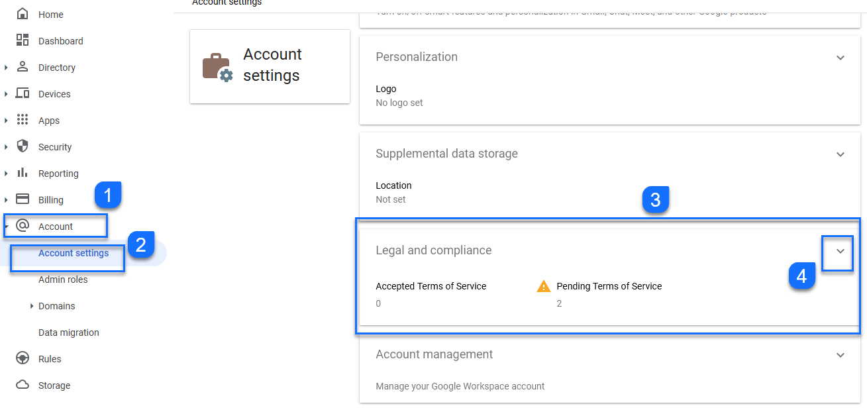This screenshot has width=867, height=408.
Task: Select Account settings sidebar item
Action: click(74, 253)
